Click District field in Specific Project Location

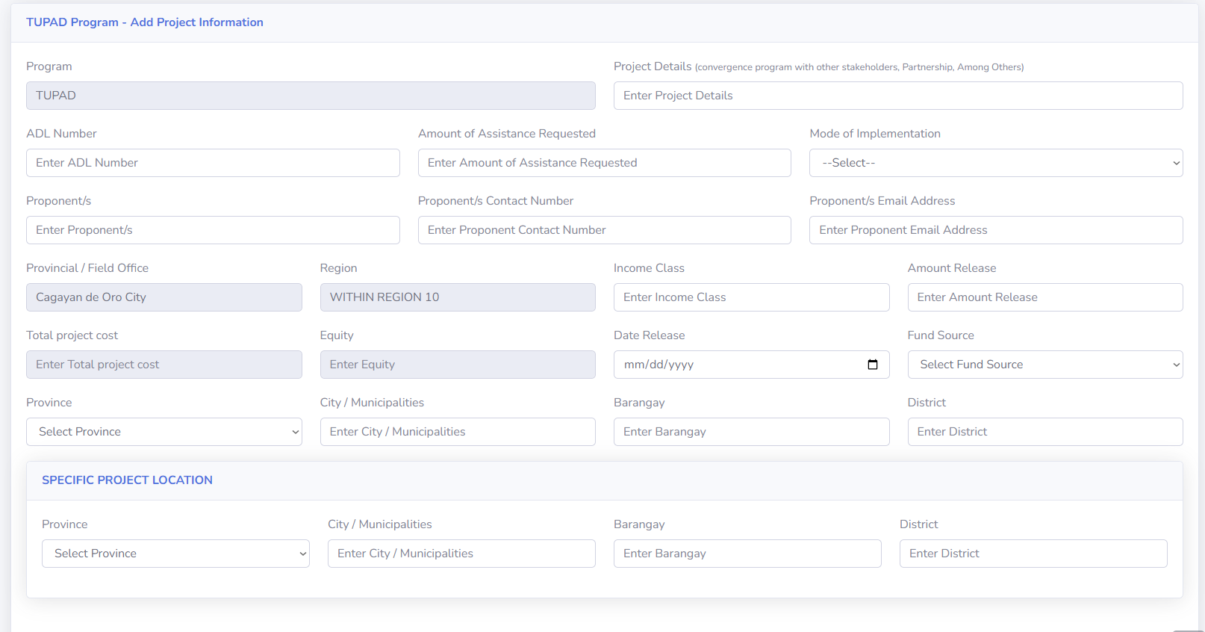(x=1033, y=554)
